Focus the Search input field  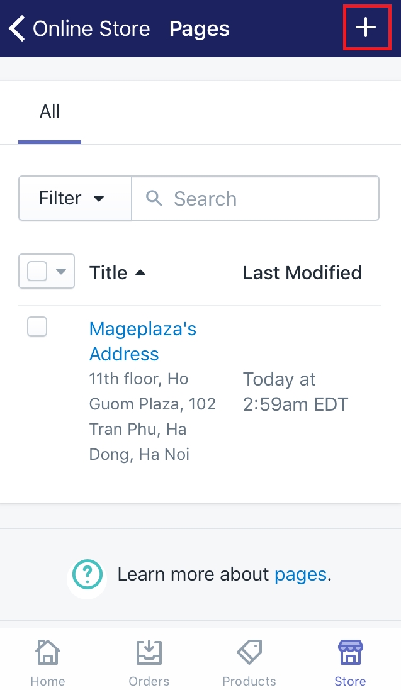tap(256, 198)
